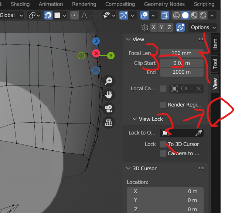
Task: Click the 3D Cursor Z location field
Action: coord(165,209)
